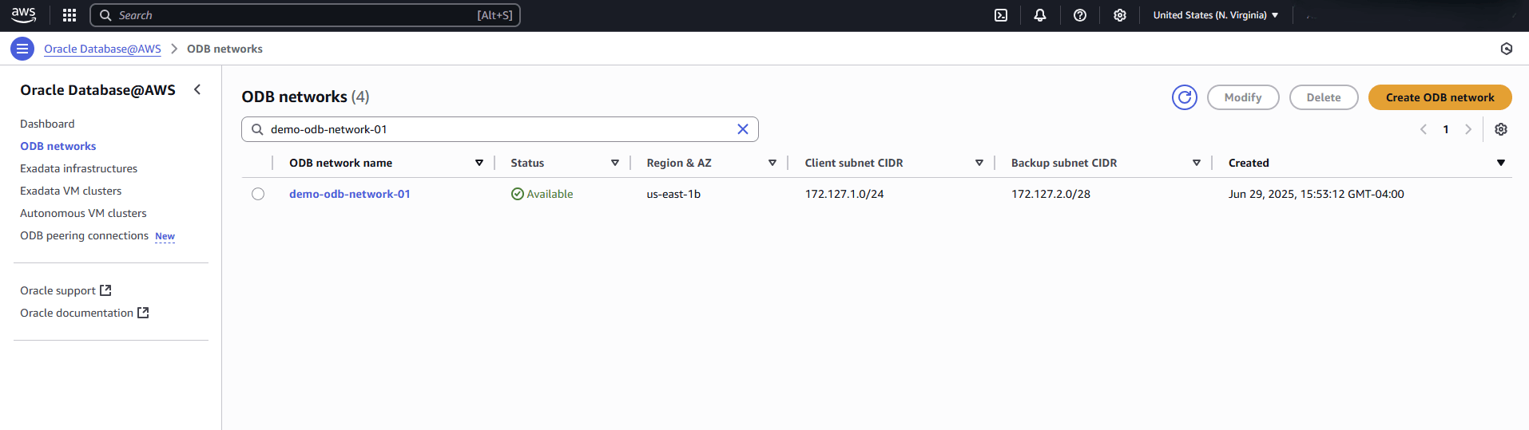
Task: Open the AWS services grid menu
Action: pyautogui.click(x=69, y=15)
